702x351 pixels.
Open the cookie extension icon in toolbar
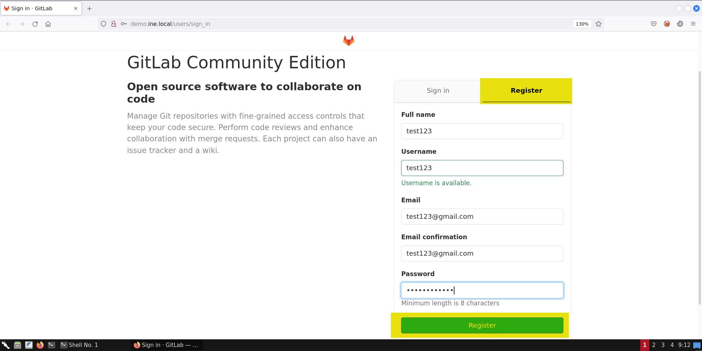coord(680,24)
